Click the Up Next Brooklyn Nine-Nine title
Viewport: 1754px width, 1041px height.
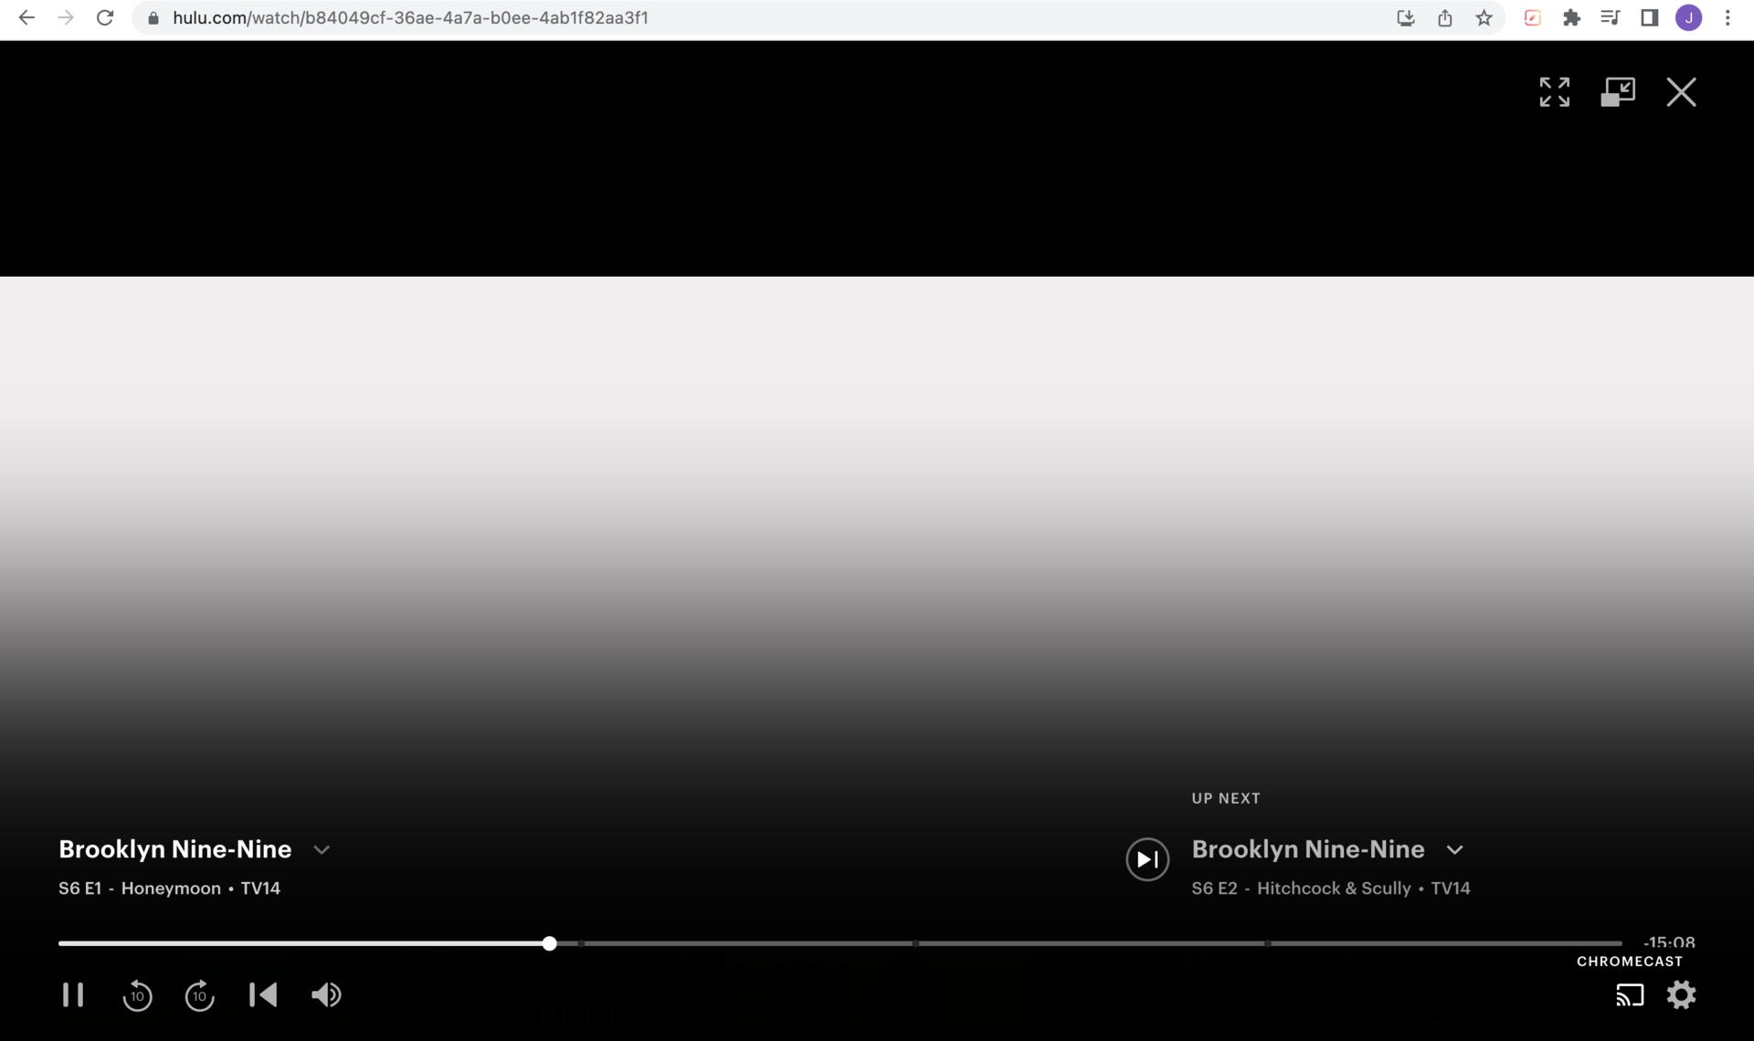coord(1307,849)
